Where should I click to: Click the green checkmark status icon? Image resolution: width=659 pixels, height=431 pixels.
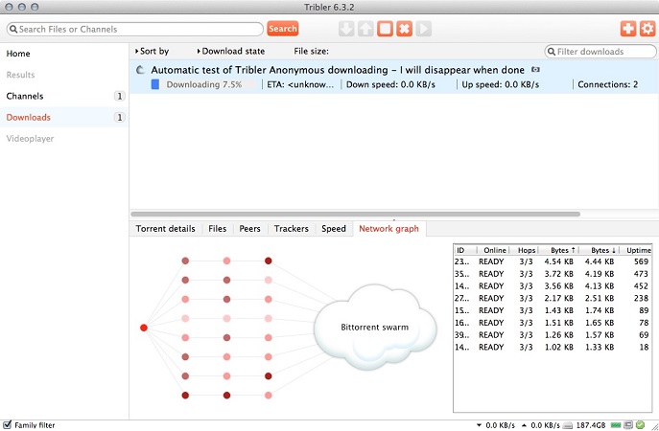tap(641, 425)
